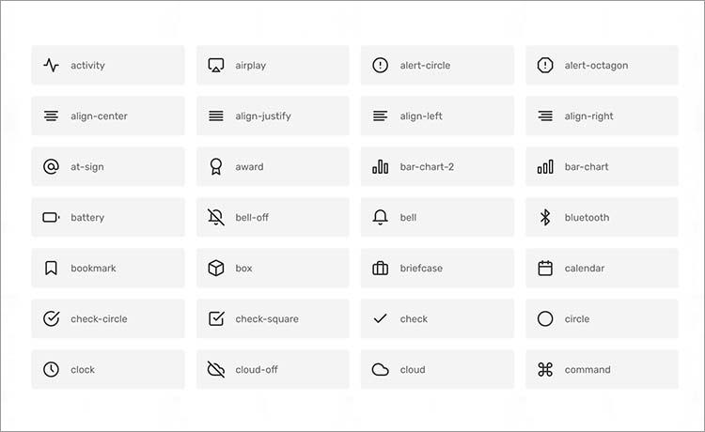
Task: Click the calendar icon
Action: click(x=545, y=269)
